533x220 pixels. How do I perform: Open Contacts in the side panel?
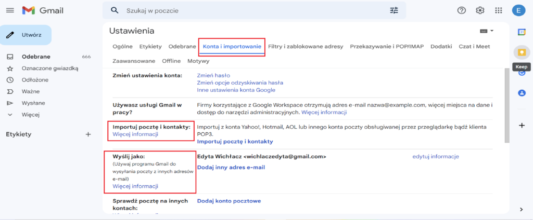pyautogui.click(x=521, y=93)
